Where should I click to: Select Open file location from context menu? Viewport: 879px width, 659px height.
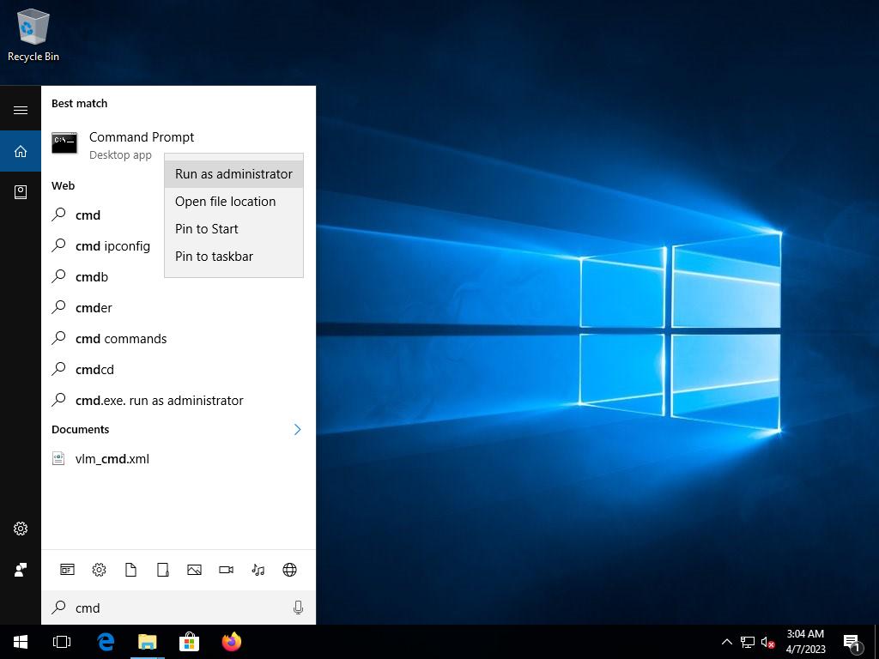225,202
